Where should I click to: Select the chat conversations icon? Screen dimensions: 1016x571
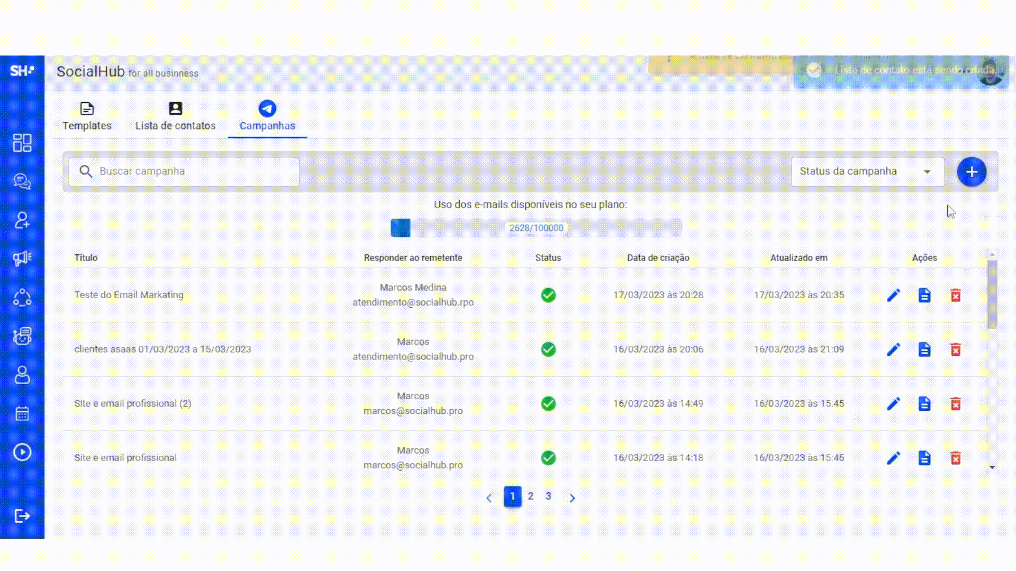pyautogui.click(x=22, y=181)
